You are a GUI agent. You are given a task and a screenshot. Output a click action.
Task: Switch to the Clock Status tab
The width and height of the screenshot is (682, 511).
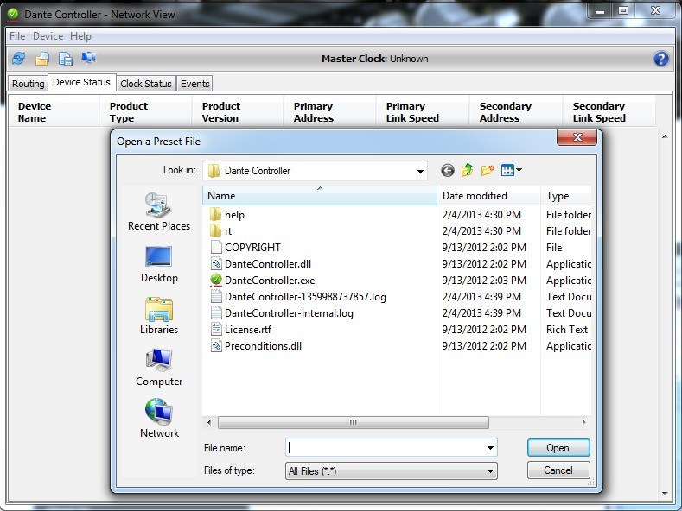pos(145,84)
